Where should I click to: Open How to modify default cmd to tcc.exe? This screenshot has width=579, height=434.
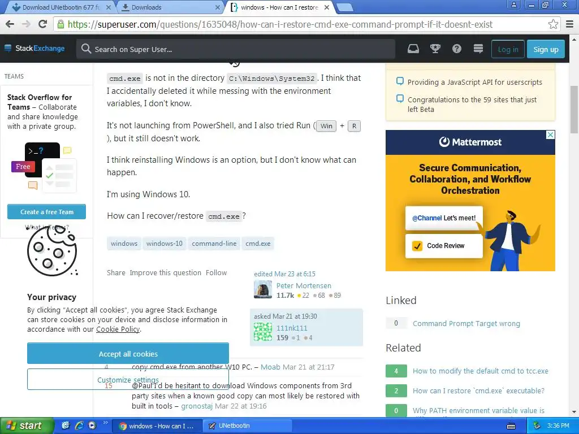pyautogui.click(x=481, y=371)
